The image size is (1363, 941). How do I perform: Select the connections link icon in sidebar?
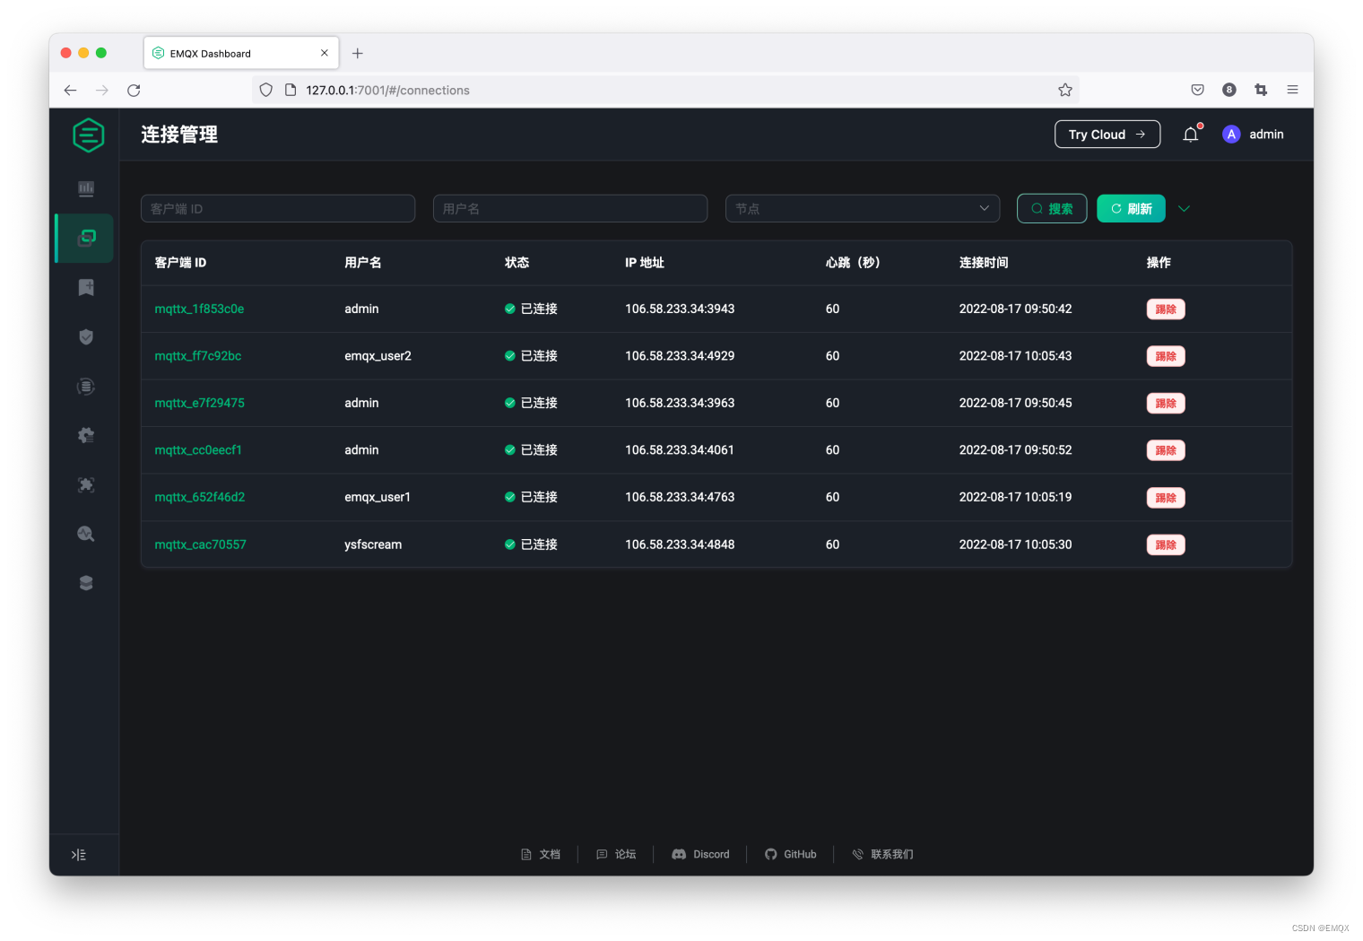pyautogui.click(x=85, y=238)
